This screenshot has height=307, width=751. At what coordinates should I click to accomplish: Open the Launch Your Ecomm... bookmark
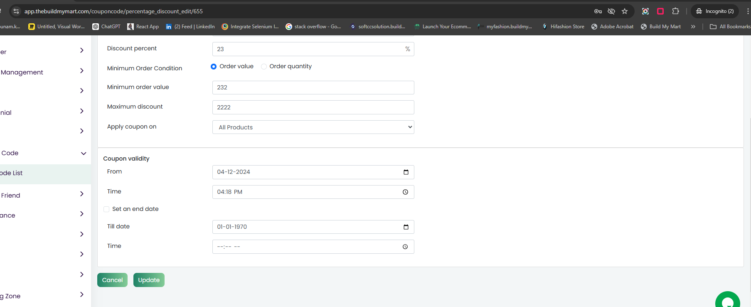(443, 27)
